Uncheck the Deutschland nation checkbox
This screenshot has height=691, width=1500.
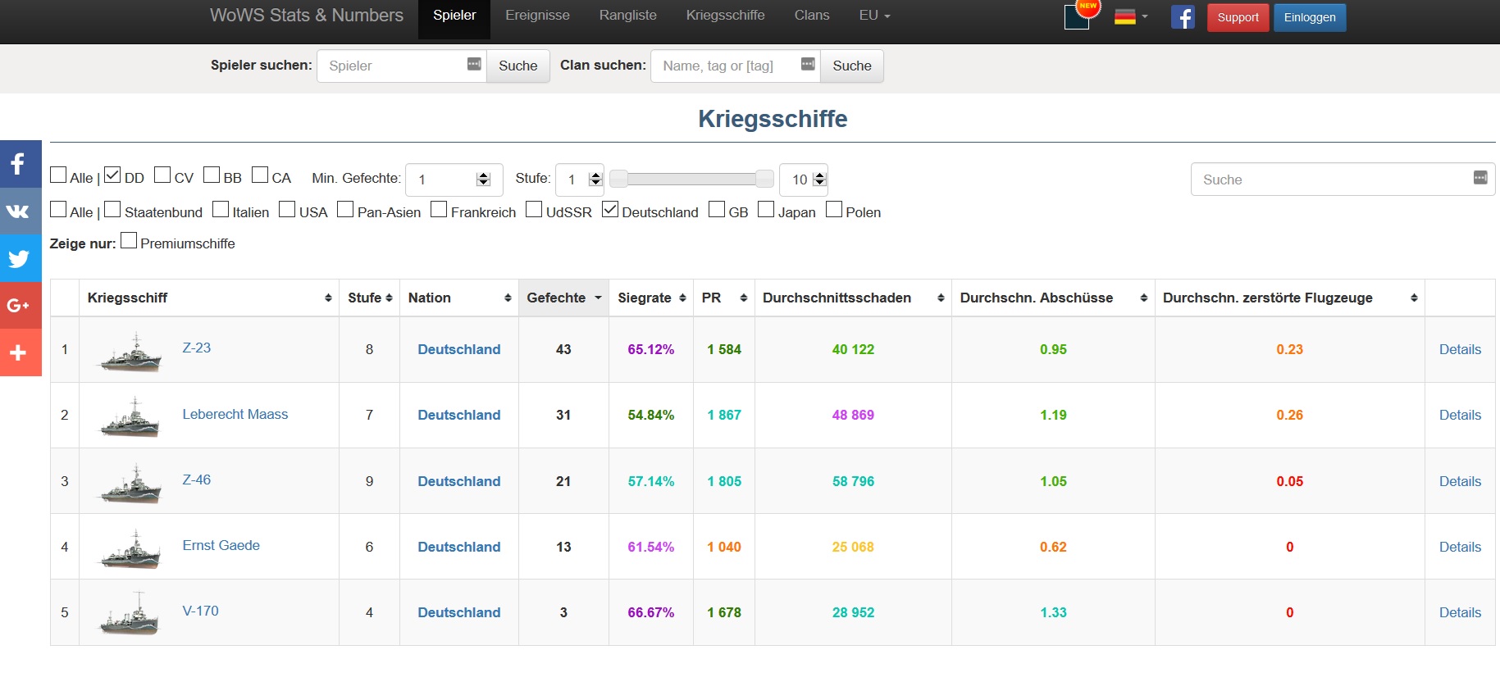pos(610,209)
